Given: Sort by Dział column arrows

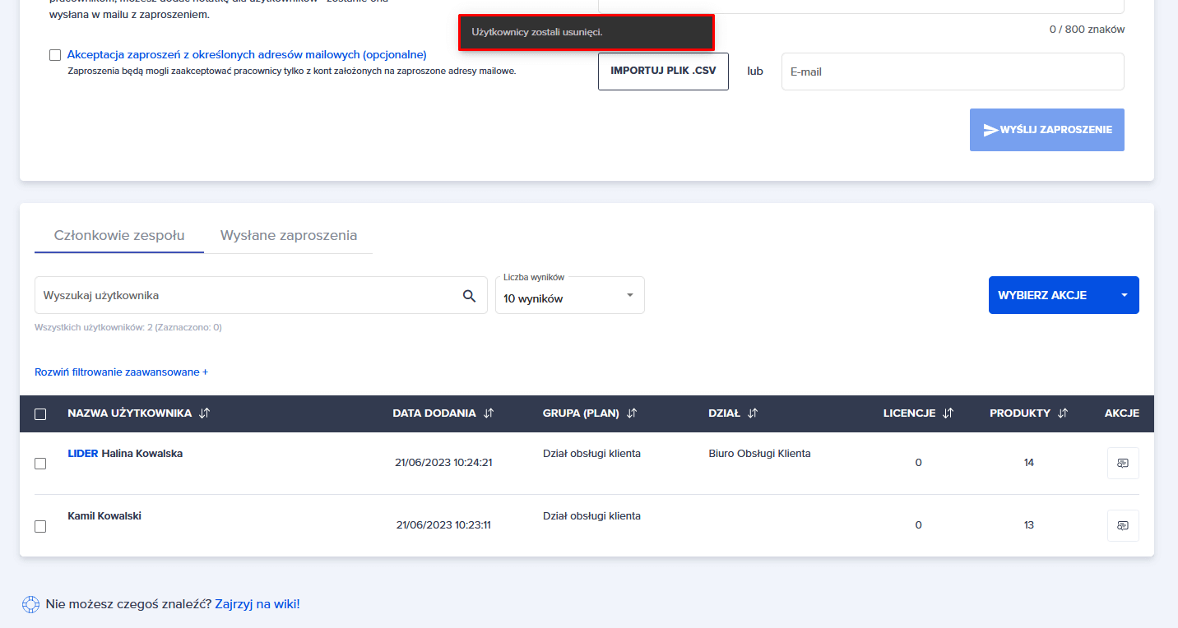Looking at the screenshot, I should click(x=753, y=413).
